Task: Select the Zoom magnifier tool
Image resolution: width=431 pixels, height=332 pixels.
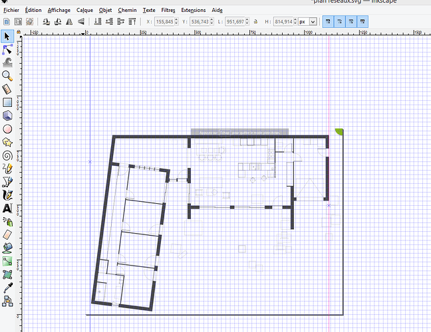Action: click(x=7, y=76)
